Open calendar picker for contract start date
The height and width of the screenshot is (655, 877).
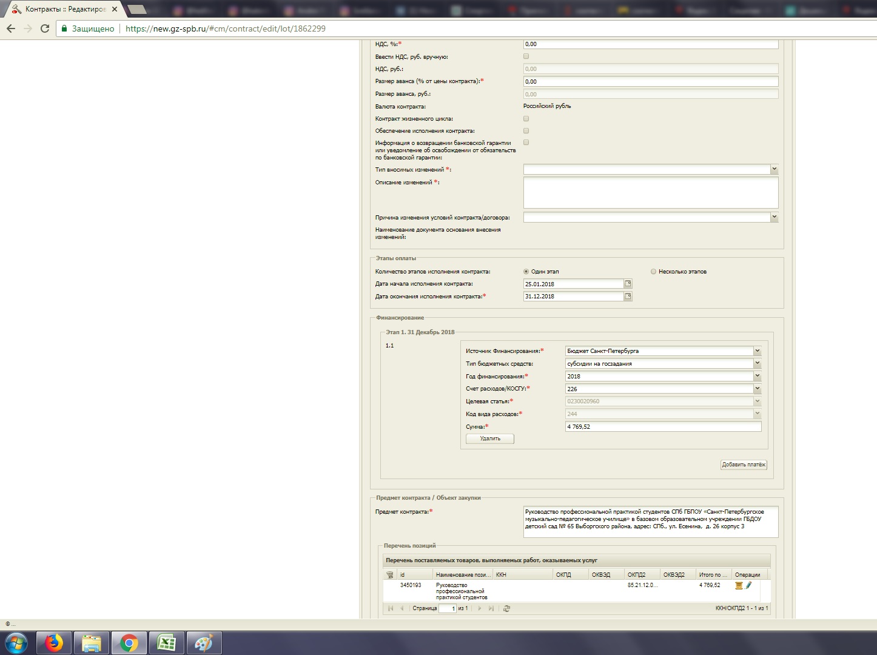[x=628, y=284]
